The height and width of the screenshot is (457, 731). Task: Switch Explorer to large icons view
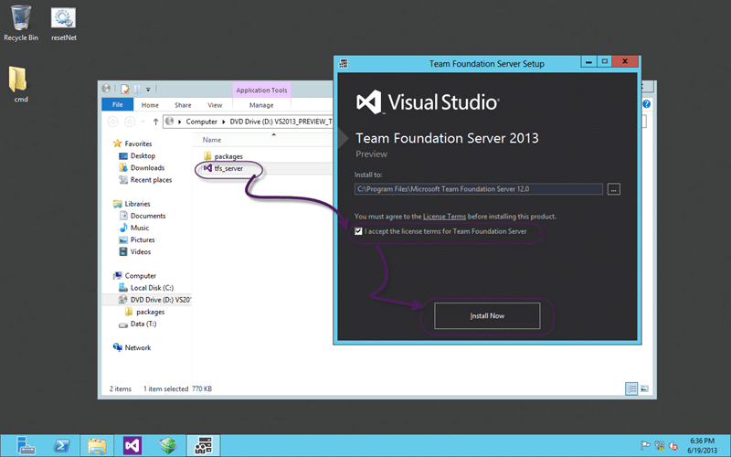coord(644,388)
